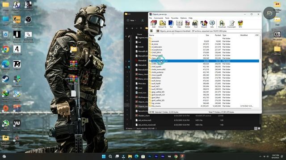Click the Delete toolbar icon in WinRAR
The width and height of the screenshot is (286, 160).
[x=187, y=24]
